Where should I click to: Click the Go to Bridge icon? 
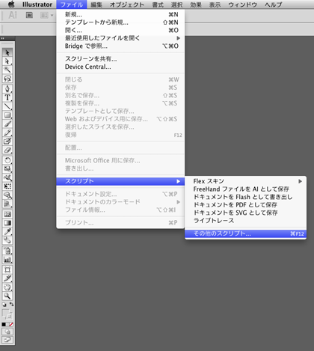coord(29,16)
